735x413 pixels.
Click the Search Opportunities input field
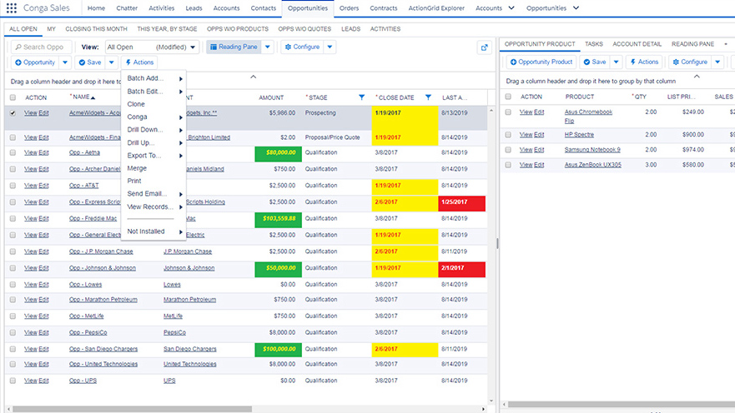click(42, 47)
